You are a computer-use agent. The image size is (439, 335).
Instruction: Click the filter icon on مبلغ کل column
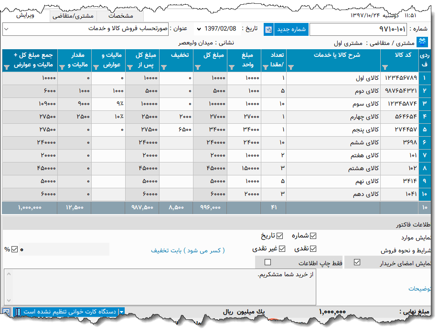click(x=197, y=68)
